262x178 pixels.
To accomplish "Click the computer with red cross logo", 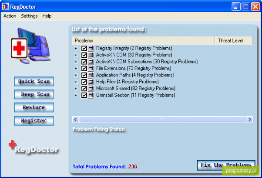I will (30, 46).
